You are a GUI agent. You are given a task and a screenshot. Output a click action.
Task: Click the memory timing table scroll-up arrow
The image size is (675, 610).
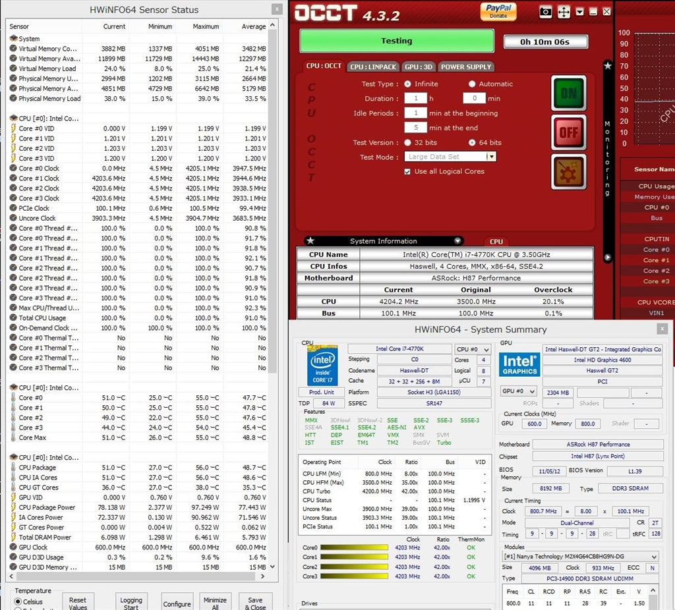(x=653, y=590)
